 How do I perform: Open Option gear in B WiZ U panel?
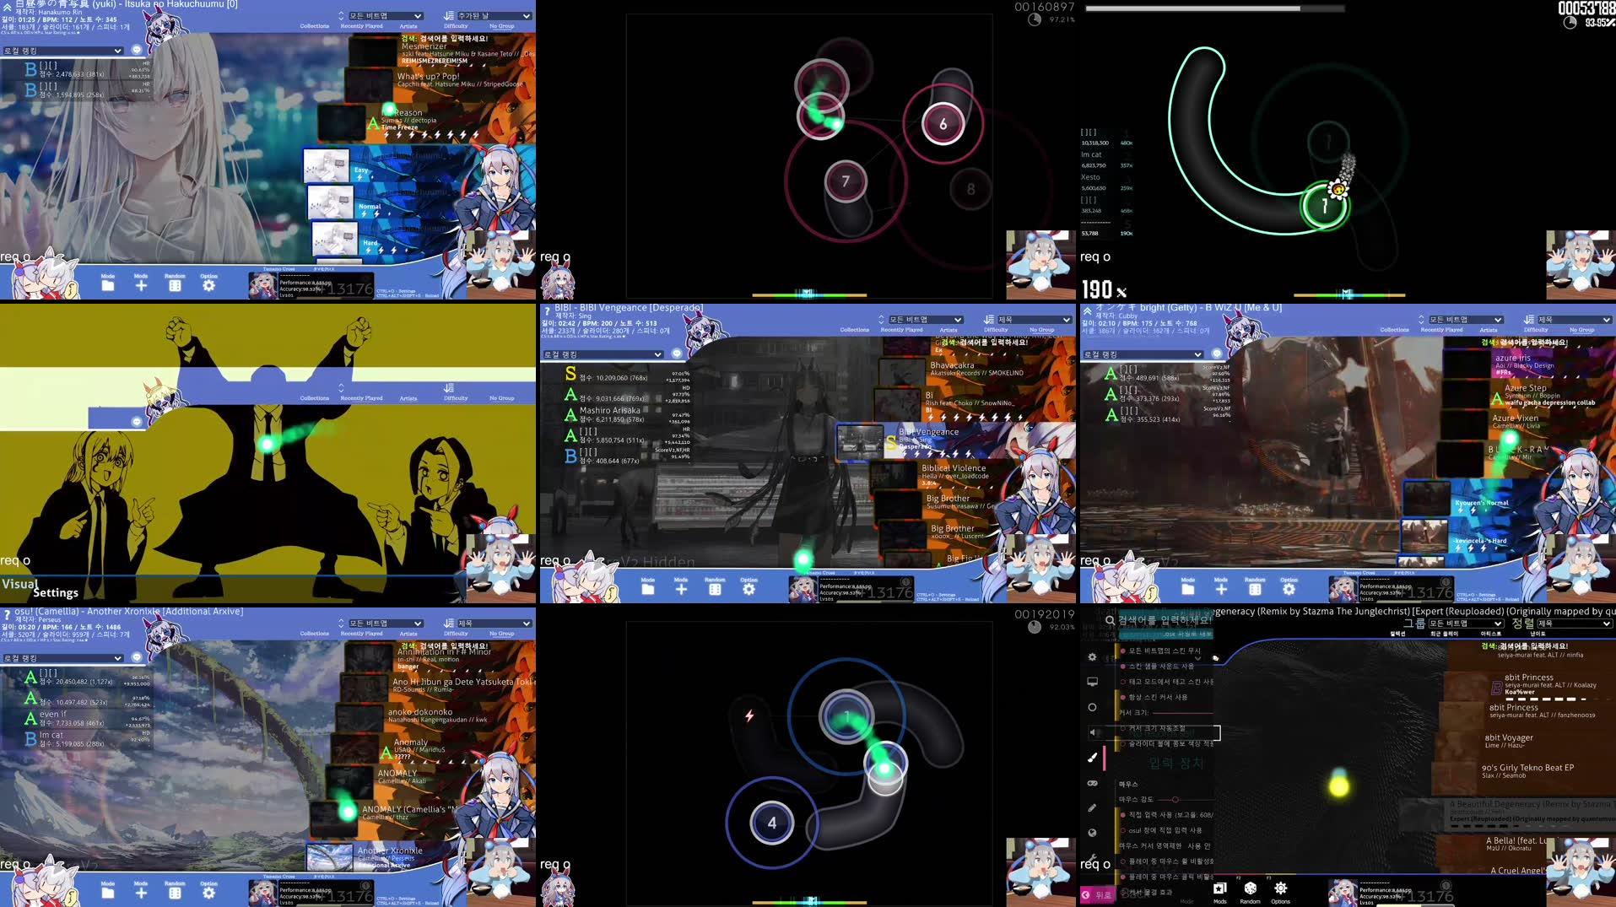(1289, 589)
